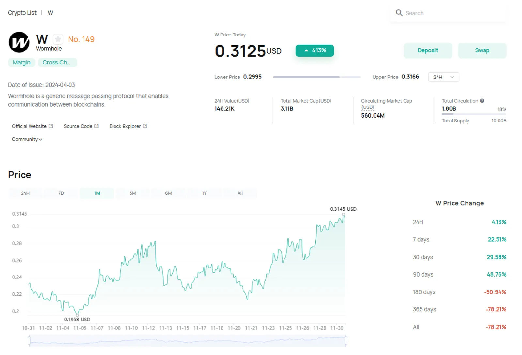This screenshot has height=355, width=522.
Task: Click the 4.13% price change badge
Action: pyautogui.click(x=315, y=51)
